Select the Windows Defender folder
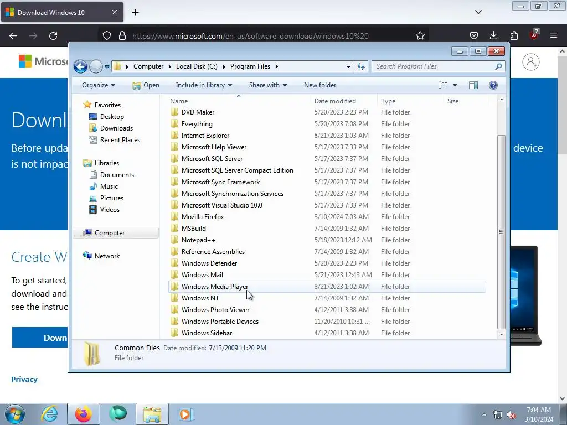 tap(209, 263)
